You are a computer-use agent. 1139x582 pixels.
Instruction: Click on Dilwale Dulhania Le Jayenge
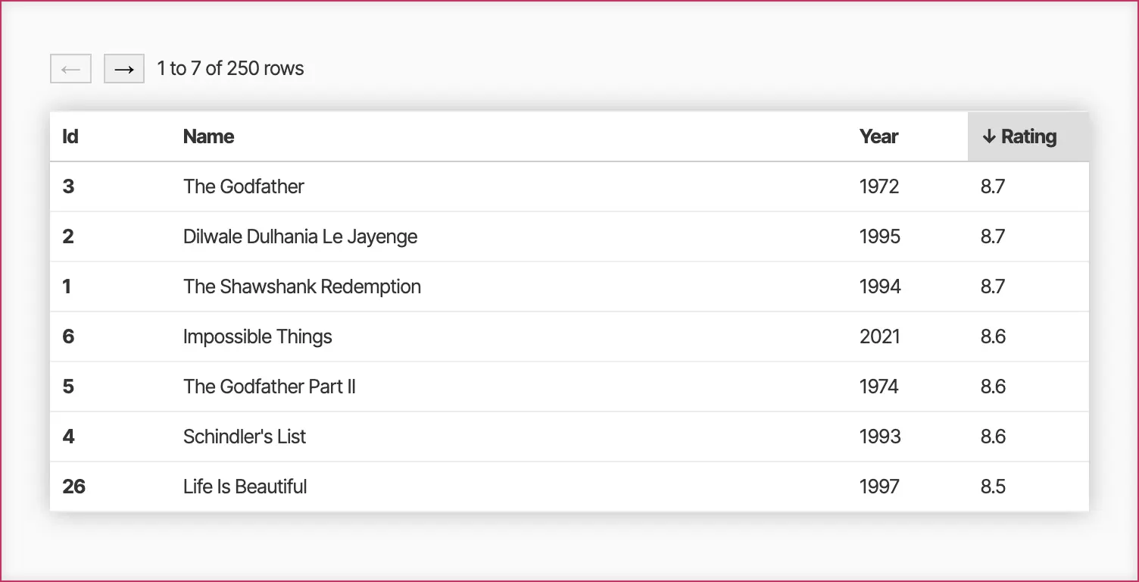(x=300, y=237)
